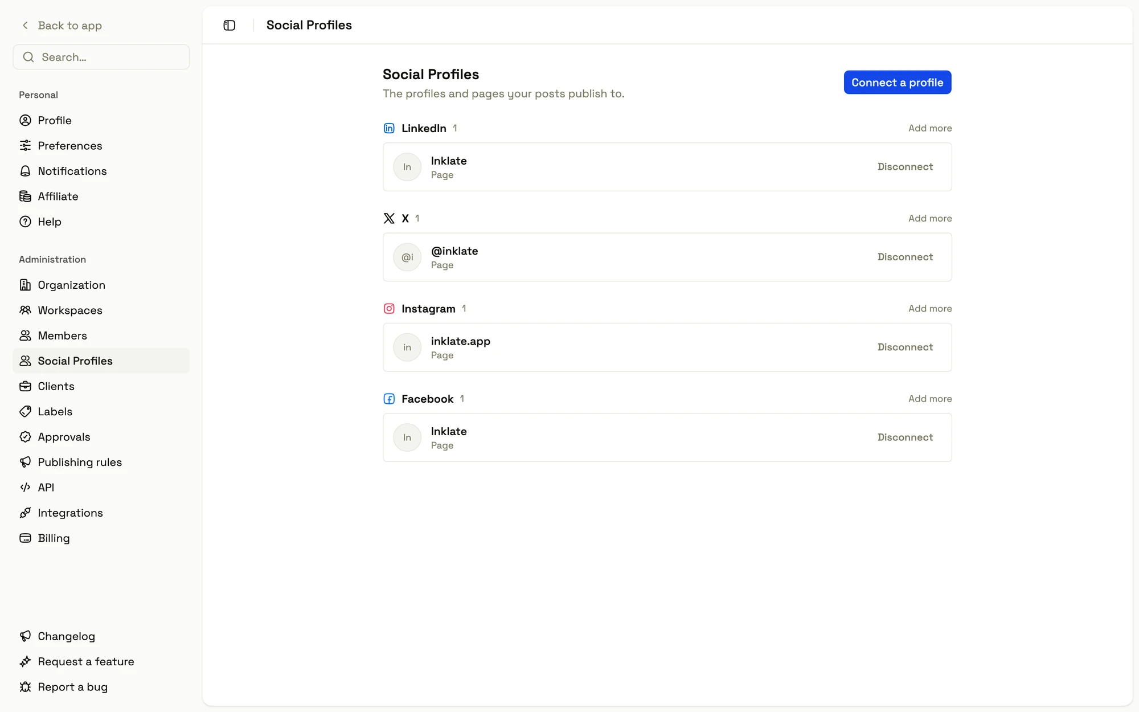Click the search magnifier icon
This screenshot has height=712, width=1139.
coord(28,57)
